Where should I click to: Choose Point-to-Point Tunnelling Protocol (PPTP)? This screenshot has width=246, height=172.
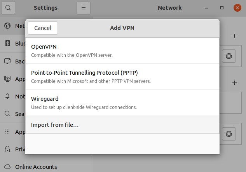coord(122,77)
